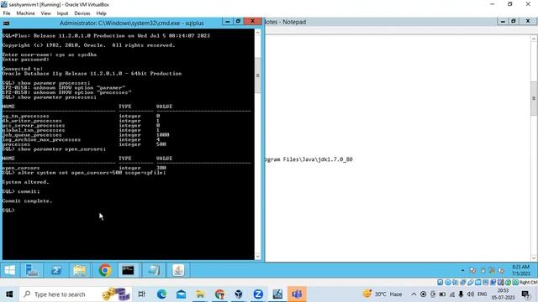This screenshot has height=302, width=538.
Task: Open host notification center
Action: coord(525,294)
